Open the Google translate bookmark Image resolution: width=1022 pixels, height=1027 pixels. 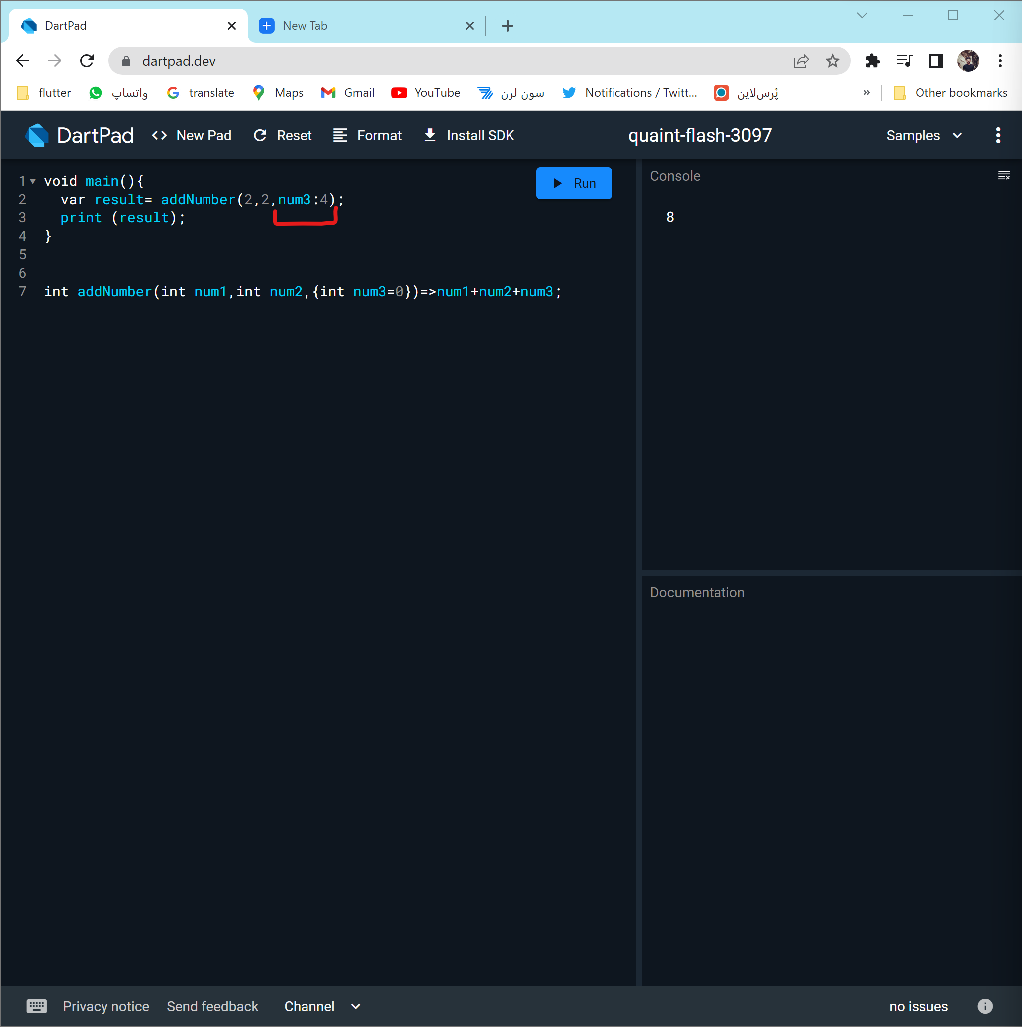click(x=201, y=93)
